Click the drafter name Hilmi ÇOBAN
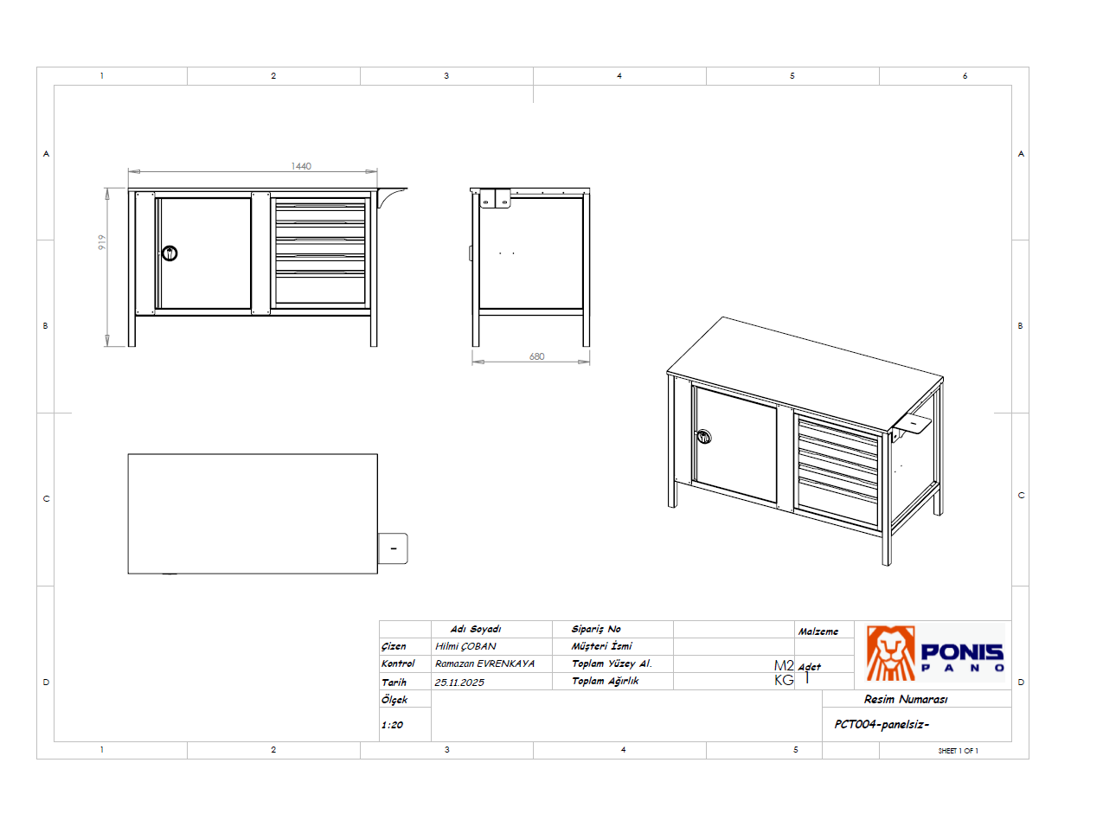The height and width of the screenshot is (814, 1103). [x=465, y=647]
